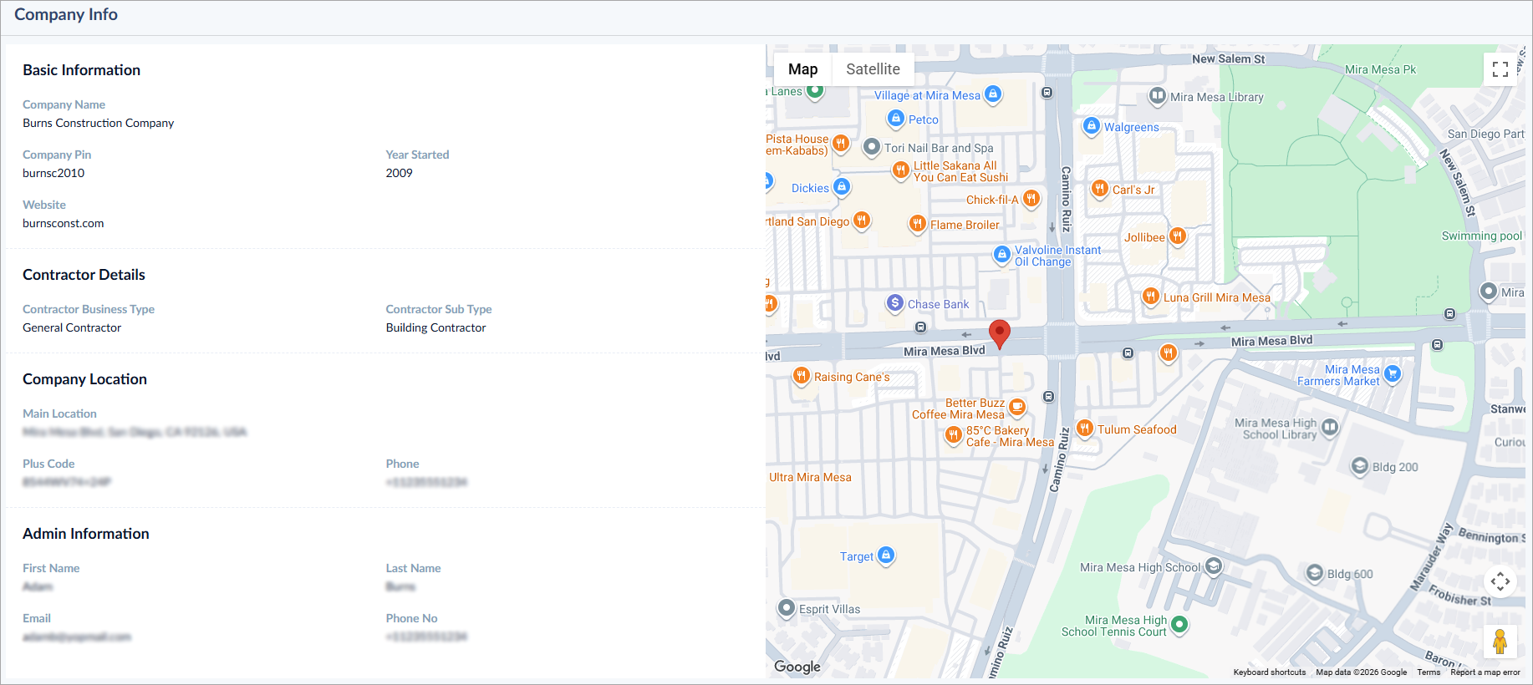1533x685 pixels.
Task: Open the map Terms link
Action: [1429, 672]
